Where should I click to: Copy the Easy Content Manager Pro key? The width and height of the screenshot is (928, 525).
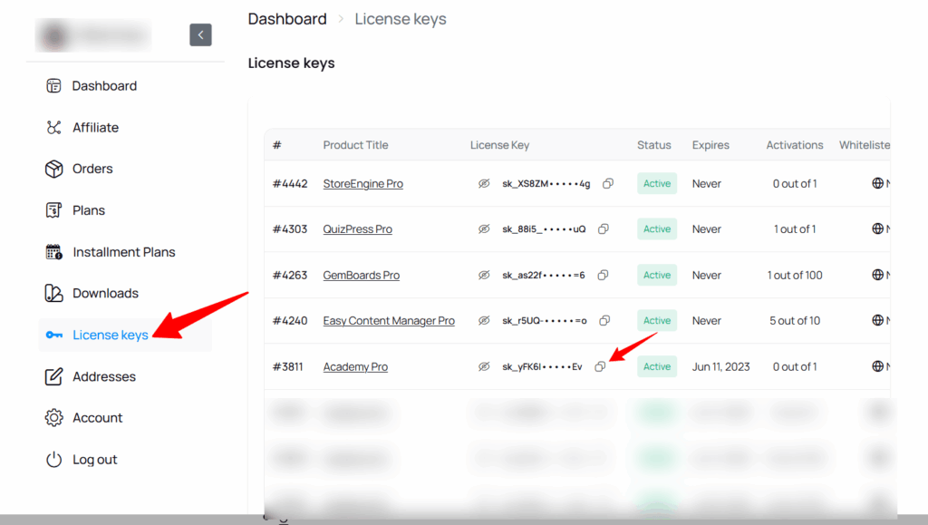coord(604,321)
